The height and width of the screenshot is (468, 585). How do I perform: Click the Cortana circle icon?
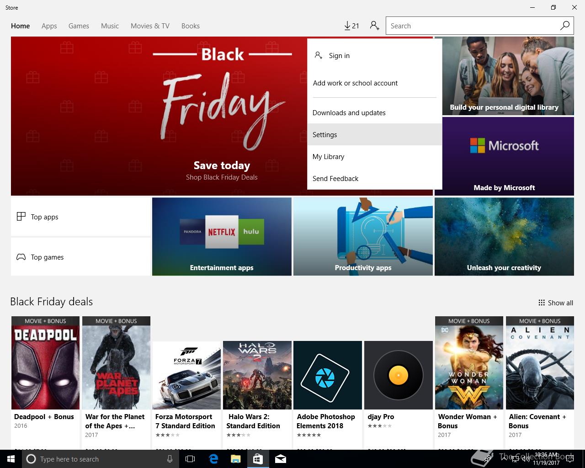(31, 459)
